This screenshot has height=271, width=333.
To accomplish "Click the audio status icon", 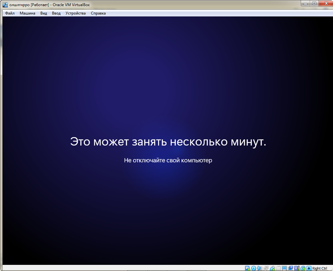I will tap(260, 268).
